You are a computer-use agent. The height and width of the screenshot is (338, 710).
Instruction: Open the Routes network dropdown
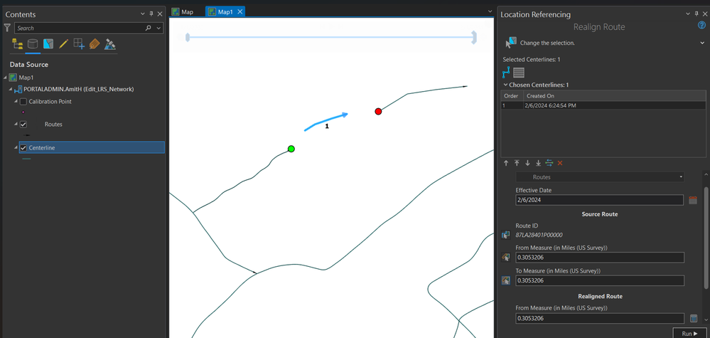(x=600, y=177)
